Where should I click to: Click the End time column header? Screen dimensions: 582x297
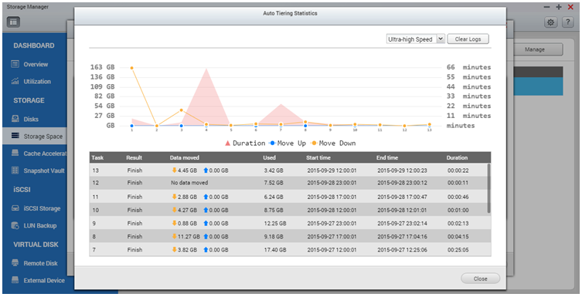pyautogui.click(x=387, y=157)
